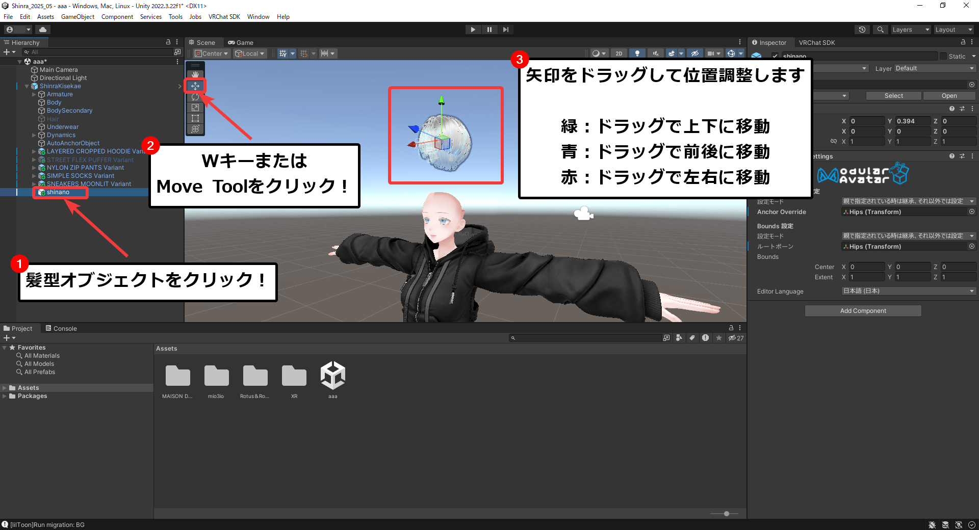
Task: Open the Layout dropdown
Action: (954, 30)
